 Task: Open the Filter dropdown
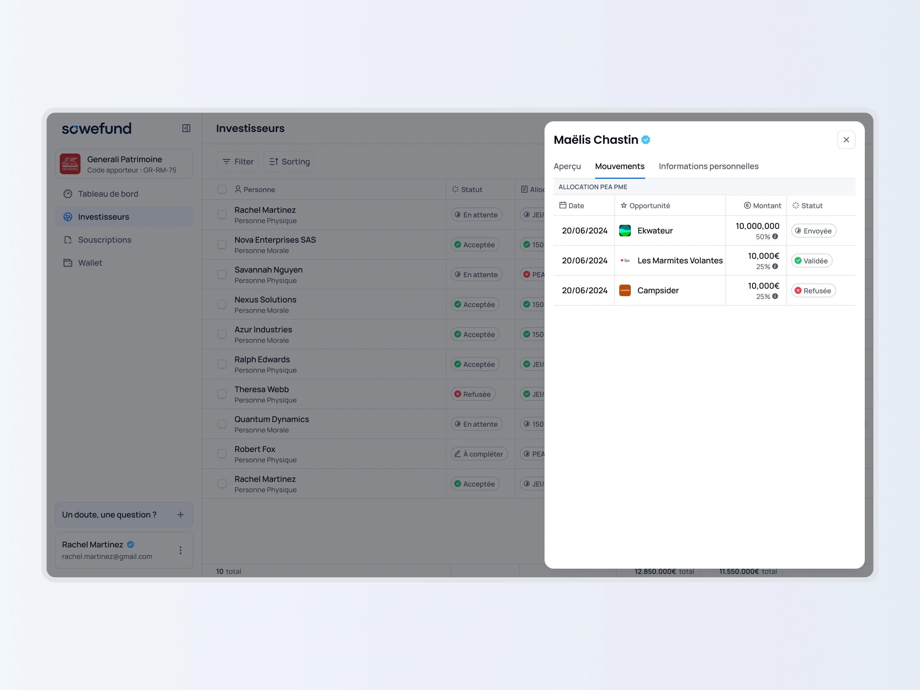tap(238, 161)
